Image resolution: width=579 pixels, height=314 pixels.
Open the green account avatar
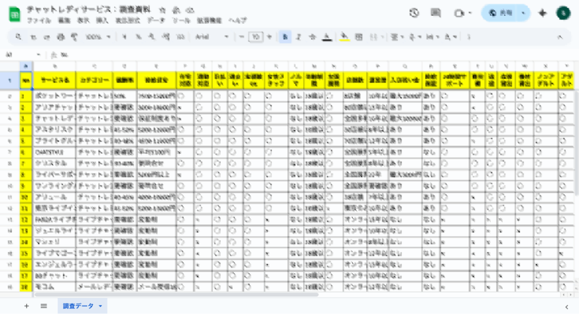click(x=563, y=14)
